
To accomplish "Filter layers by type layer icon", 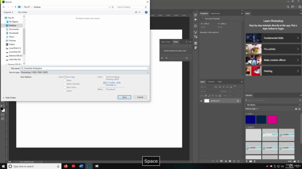I will click(x=223, y=87).
